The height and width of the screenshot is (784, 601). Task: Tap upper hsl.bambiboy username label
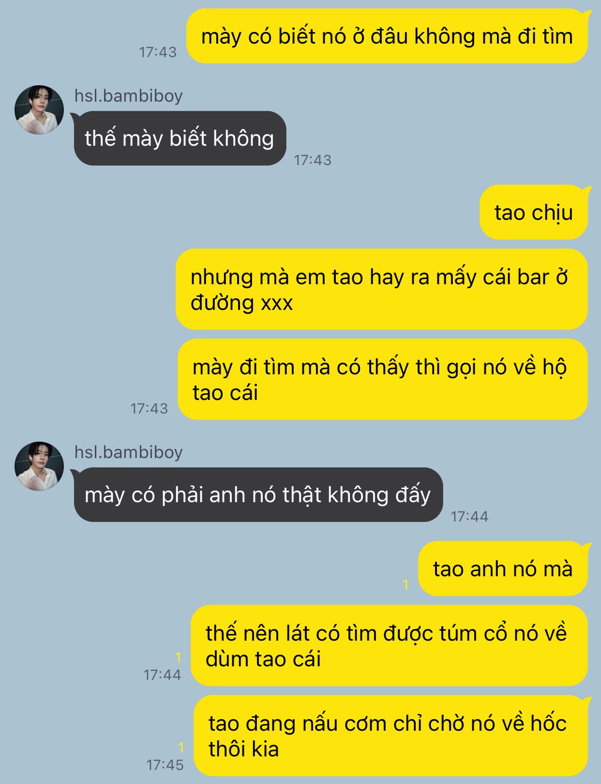tap(128, 96)
